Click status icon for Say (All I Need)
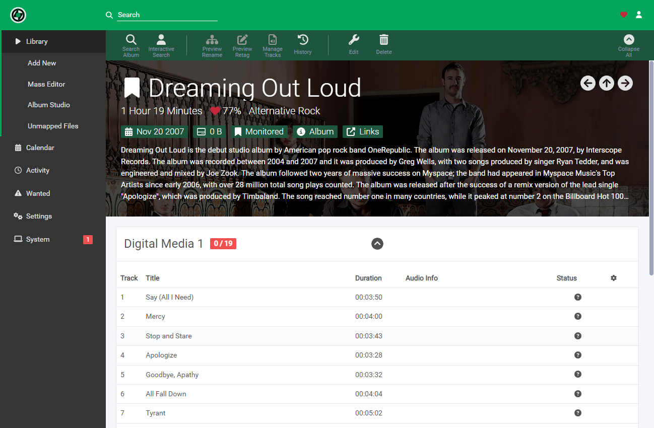 578,297
